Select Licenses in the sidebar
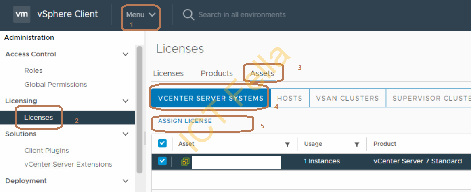This screenshot has height=192, width=471. (38, 118)
